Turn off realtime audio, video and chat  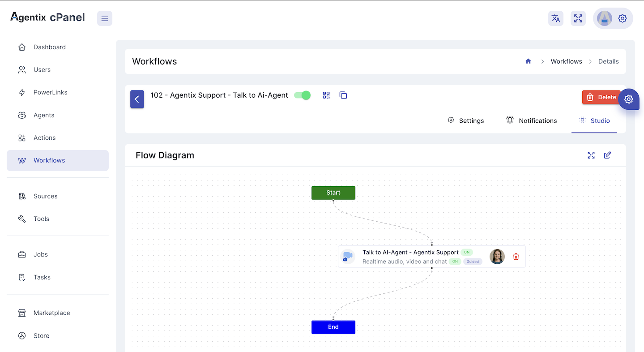tap(455, 261)
